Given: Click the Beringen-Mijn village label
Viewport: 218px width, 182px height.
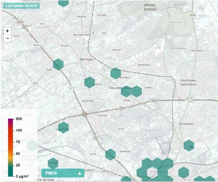Looking at the screenshot, I should 81,35.
